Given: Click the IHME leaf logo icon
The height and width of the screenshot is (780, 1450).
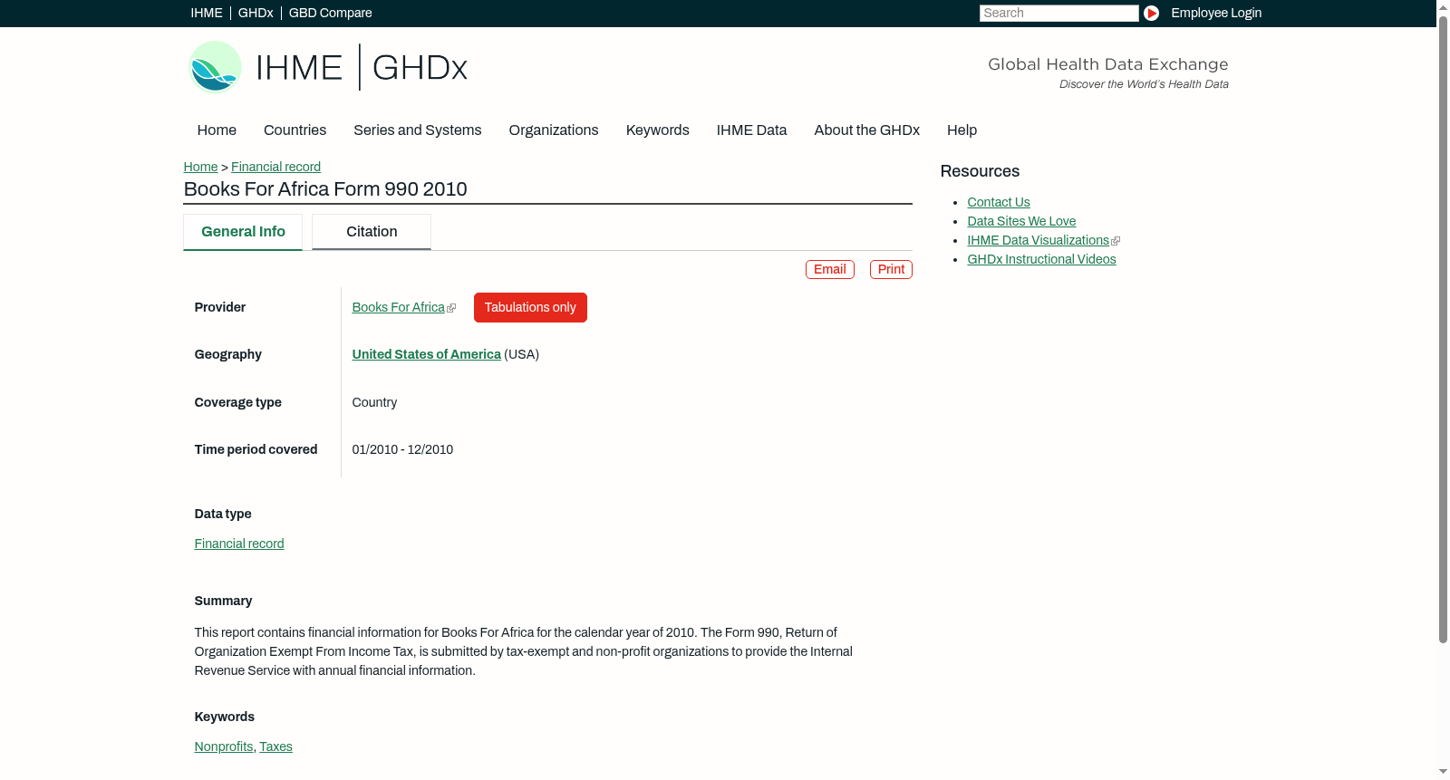Looking at the screenshot, I should [215, 67].
